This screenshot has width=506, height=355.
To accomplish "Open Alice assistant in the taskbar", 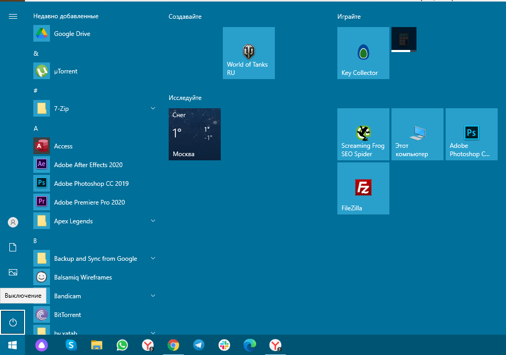I will [x=42, y=345].
